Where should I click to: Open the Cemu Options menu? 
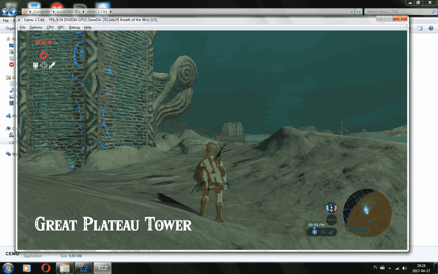(36, 27)
